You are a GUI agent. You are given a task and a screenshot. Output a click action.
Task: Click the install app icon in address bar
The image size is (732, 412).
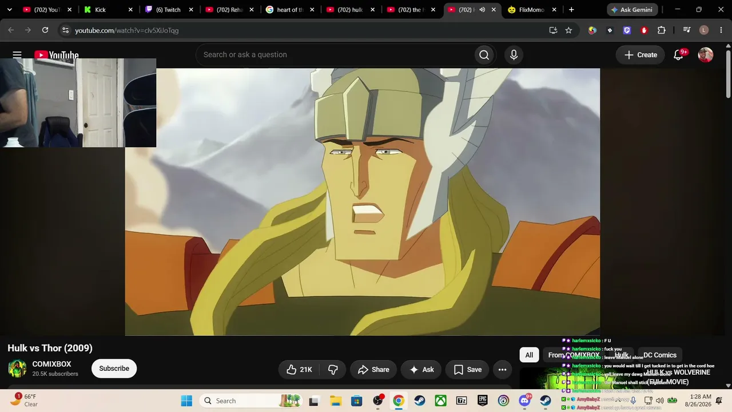pos(553,30)
